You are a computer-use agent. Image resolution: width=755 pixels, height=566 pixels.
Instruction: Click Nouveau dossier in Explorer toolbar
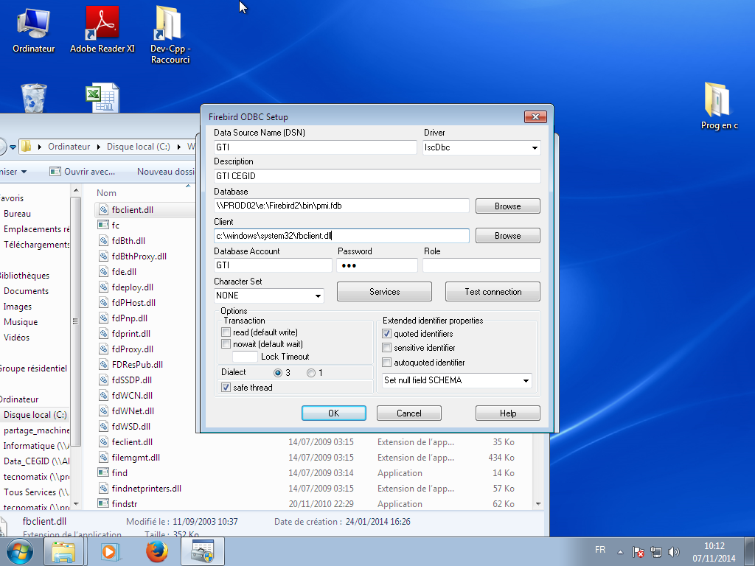[166, 172]
